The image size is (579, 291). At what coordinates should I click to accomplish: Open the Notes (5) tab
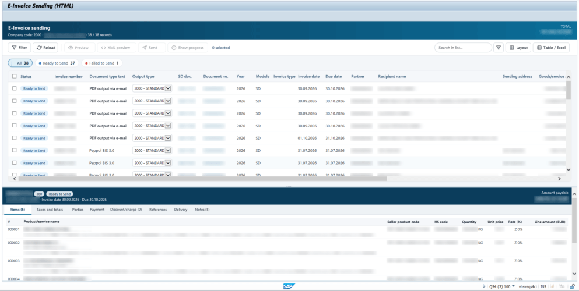tap(202, 209)
